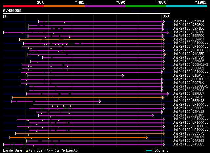Viewport: 210px width, 153px height.
Task: Open hit UniRef100_B9RPC0
Action: point(188,36)
